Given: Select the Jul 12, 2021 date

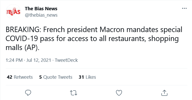Looking at the screenshot, I should [x=39, y=60].
